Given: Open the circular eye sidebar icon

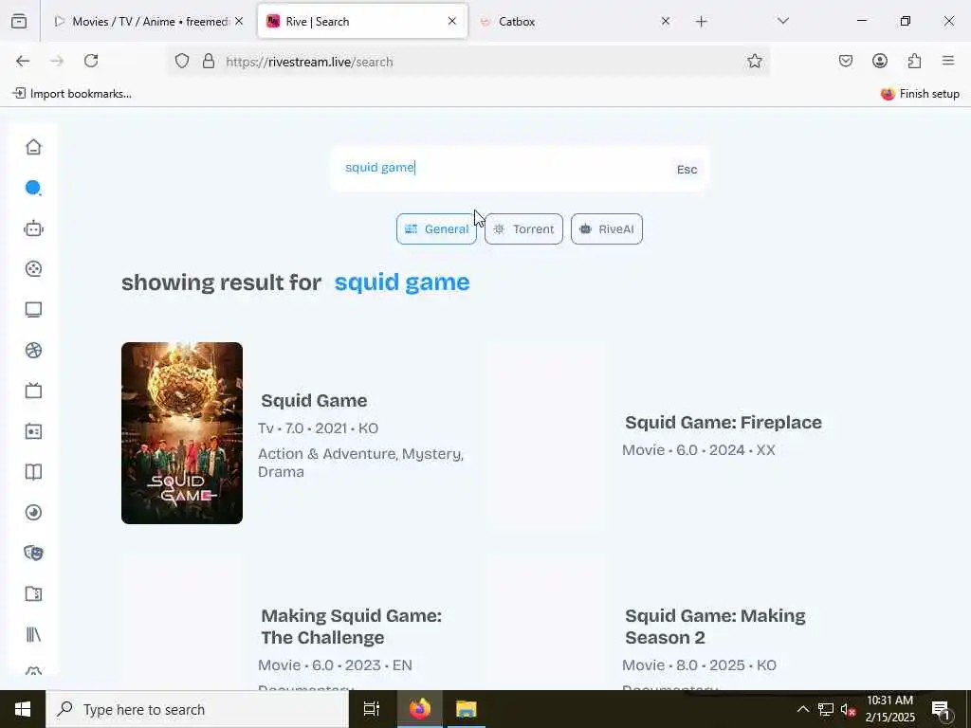Looking at the screenshot, I should point(33,513).
